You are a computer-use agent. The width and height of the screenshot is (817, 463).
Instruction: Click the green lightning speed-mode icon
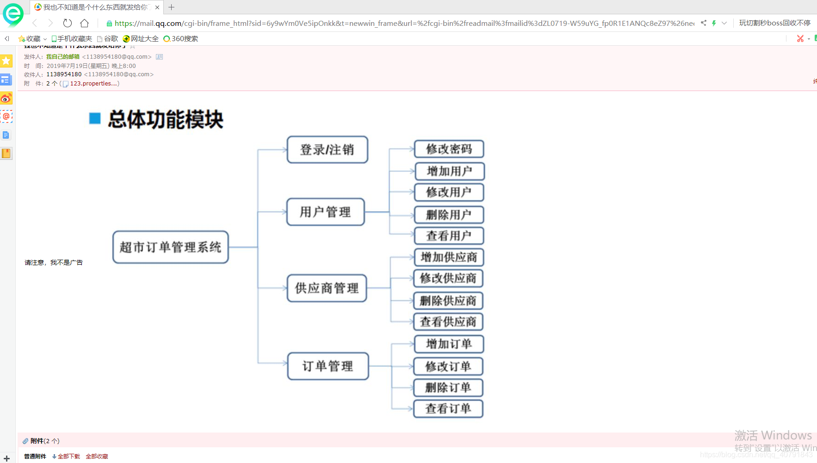pyautogui.click(x=714, y=23)
